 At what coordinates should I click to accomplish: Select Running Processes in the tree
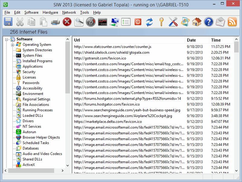38,110
